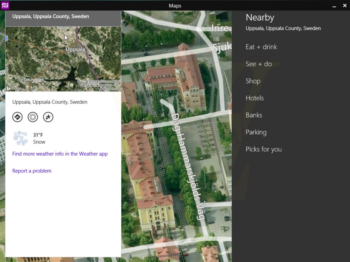
Task: Choose Banks in Nearby list
Action: point(254,115)
